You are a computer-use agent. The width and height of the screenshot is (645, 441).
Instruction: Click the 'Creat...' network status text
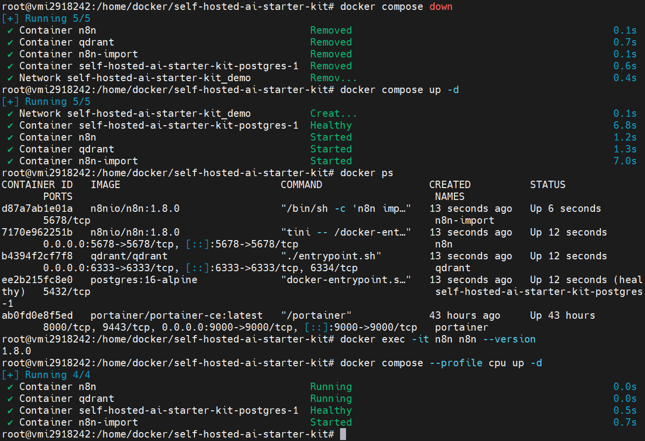pyautogui.click(x=333, y=113)
